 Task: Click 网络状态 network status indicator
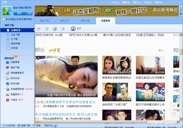point(51,126)
